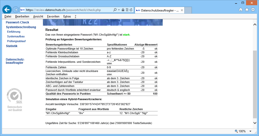This screenshot has height=136, width=259.
Task: Open the Home page icon
Action: click(241, 10)
